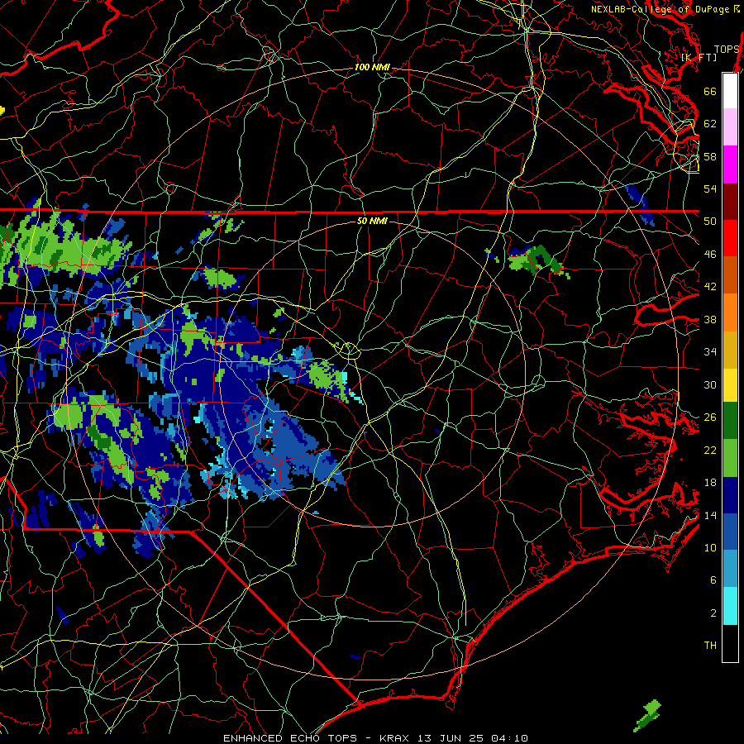Click the navy blue legend swatch

tap(730, 495)
